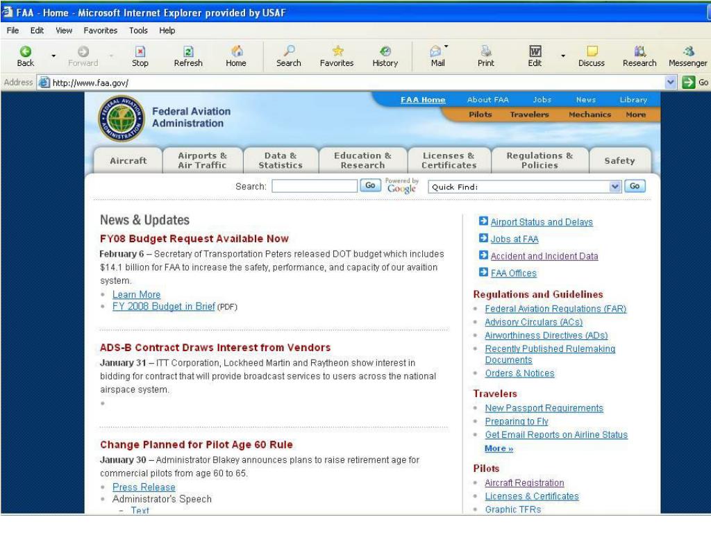Click the News link in top navigation
Viewport: 711px width, 533px height.
[x=586, y=100]
